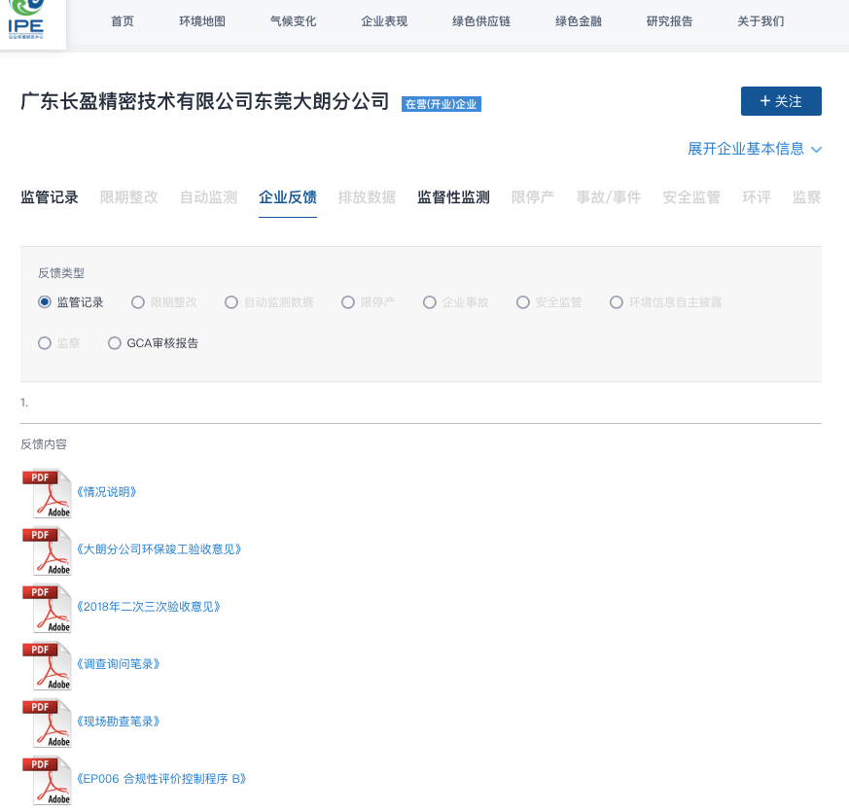Switch to the 自动监测 tab
The height and width of the screenshot is (811, 849).
pos(208,197)
